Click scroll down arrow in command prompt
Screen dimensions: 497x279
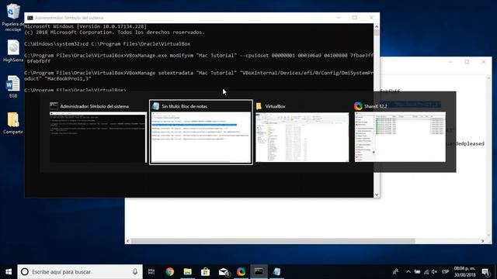click(x=377, y=195)
